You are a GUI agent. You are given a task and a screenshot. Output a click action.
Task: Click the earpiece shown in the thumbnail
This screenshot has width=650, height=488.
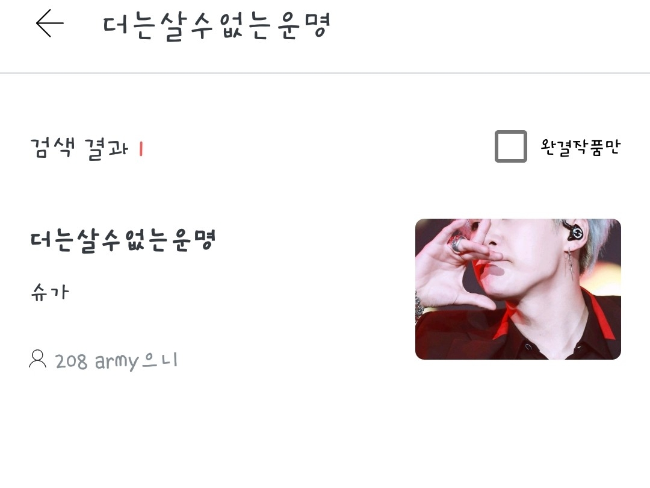tap(574, 233)
